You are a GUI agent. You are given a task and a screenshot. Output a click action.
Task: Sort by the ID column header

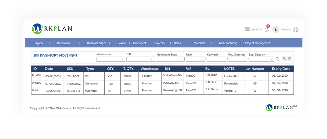click(35, 69)
